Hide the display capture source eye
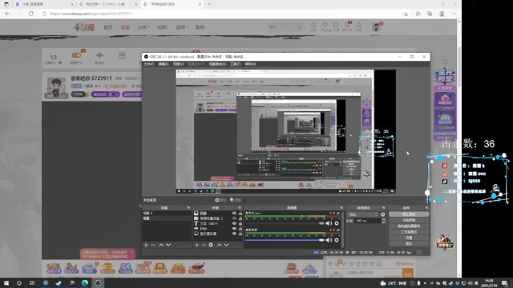 click(234, 234)
